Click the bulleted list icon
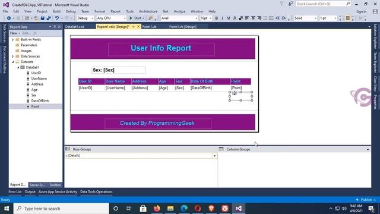The width and height of the screenshot is (380, 214). tap(271, 18)
